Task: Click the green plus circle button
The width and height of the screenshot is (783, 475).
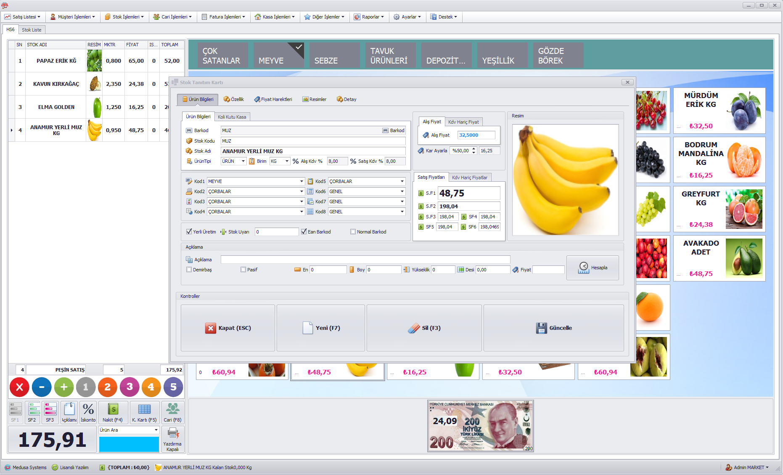Action: tap(63, 387)
